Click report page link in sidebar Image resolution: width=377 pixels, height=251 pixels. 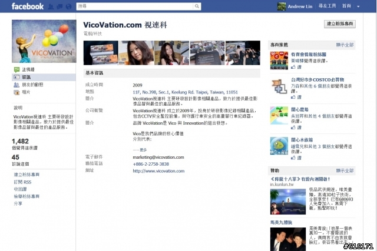click(x=27, y=196)
